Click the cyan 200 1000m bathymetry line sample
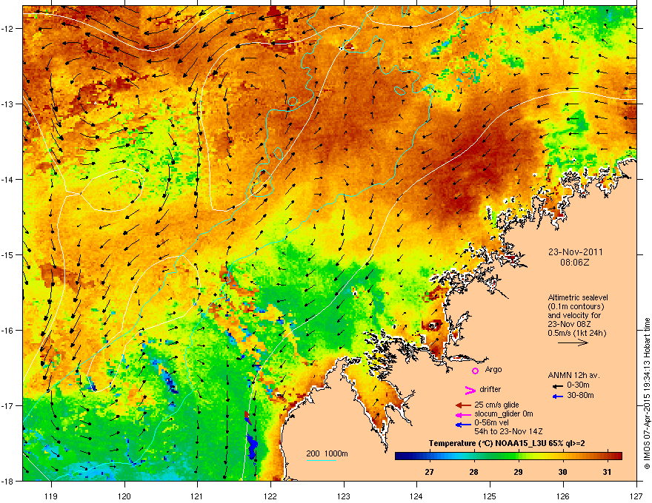This screenshot has width=652, height=503. pyautogui.click(x=322, y=460)
